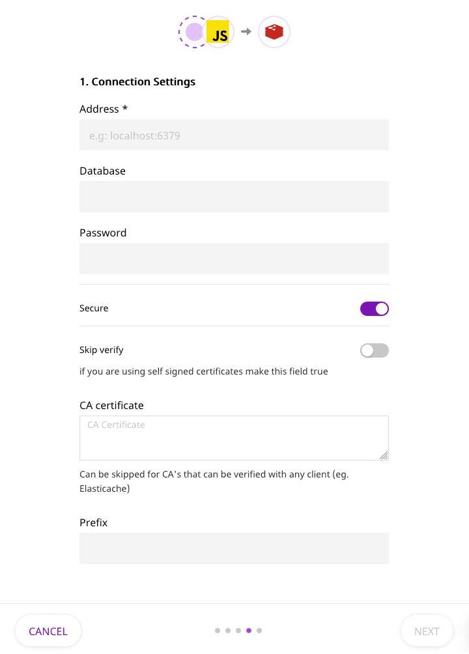Image resolution: width=469 pixels, height=654 pixels.
Task: Select the third step dot
Action: (x=238, y=631)
